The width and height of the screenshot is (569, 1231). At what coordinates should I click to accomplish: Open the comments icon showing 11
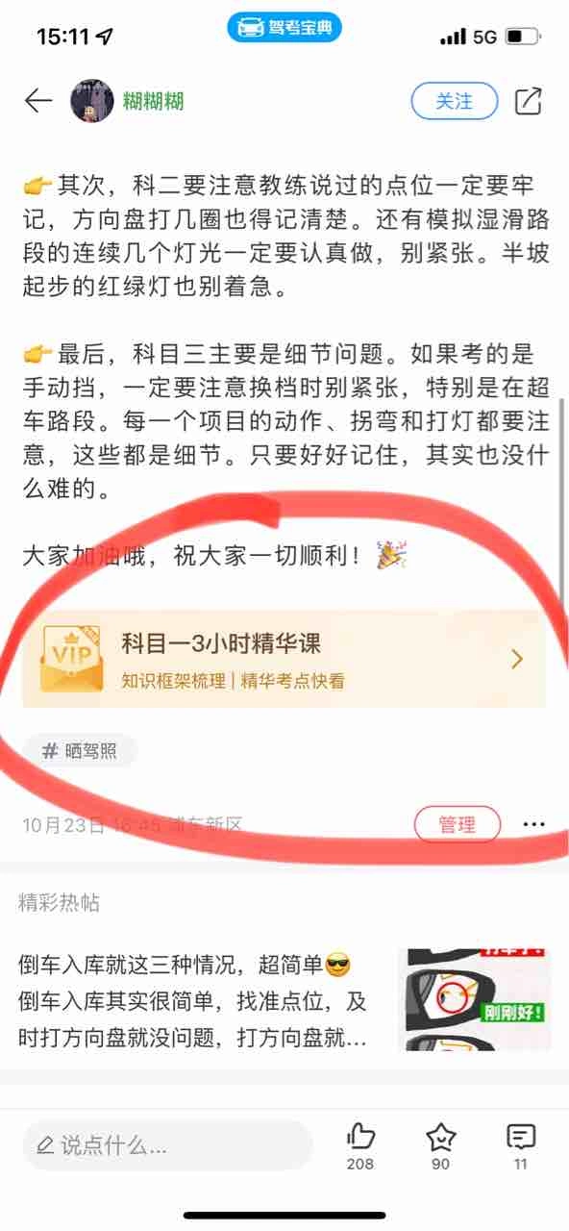[x=520, y=1137]
